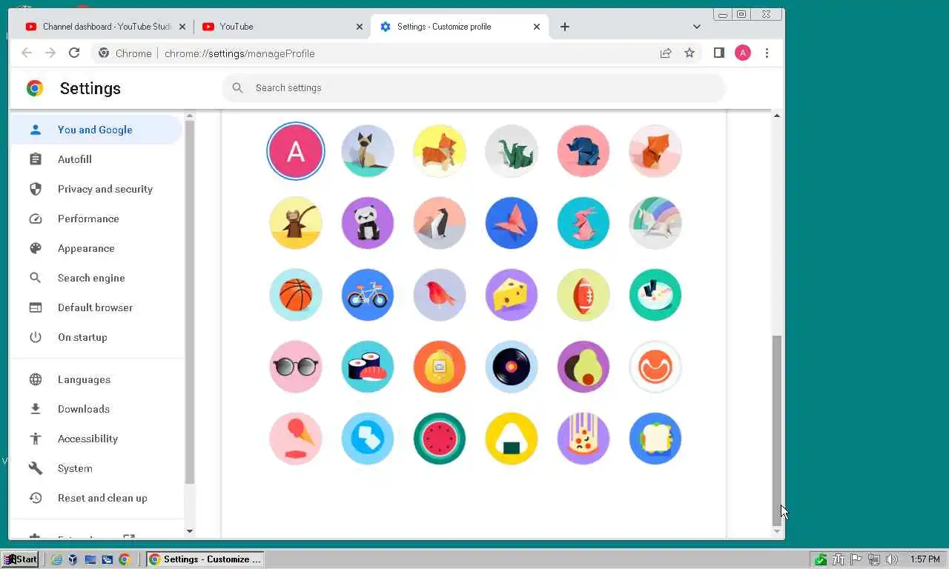Go to Languages settings
Viewport: 949px width, 569px height.
[x=96, y=379]
